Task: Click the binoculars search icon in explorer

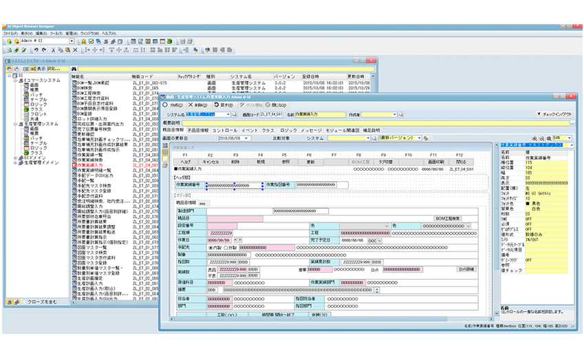Action: coord(72,69)
